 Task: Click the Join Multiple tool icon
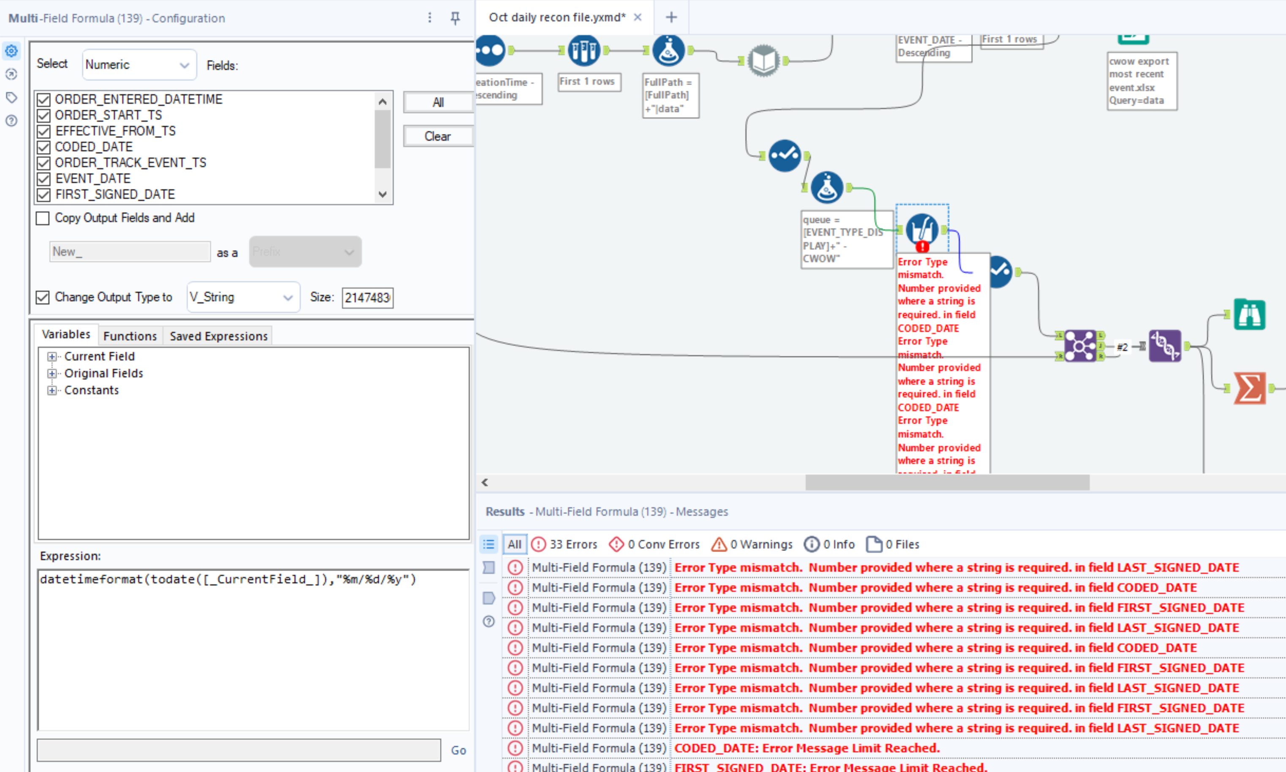click(x=1080, y=345)
